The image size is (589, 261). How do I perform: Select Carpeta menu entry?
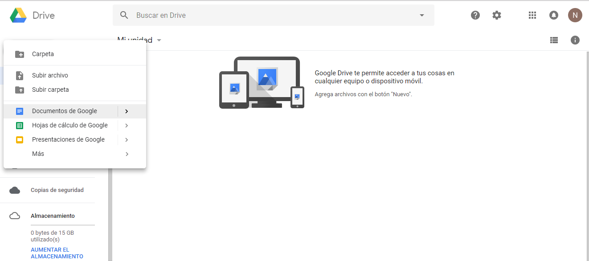pyautogui.click(x=75, y=54)
